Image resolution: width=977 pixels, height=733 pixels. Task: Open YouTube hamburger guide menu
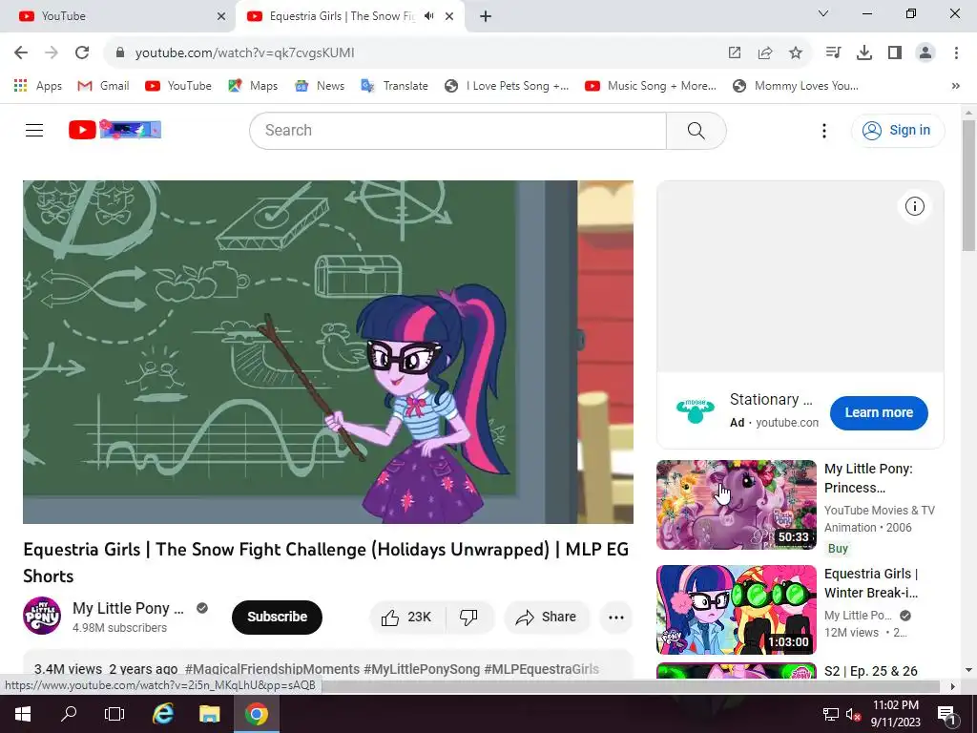pyautogui.click(x=34, y=130)
